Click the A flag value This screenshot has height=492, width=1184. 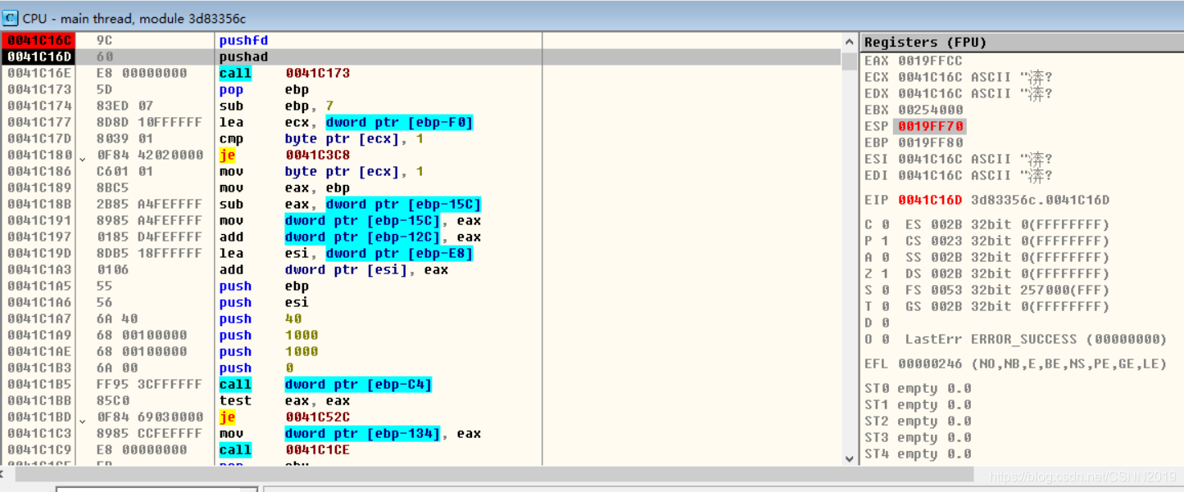tap(885, 257)
